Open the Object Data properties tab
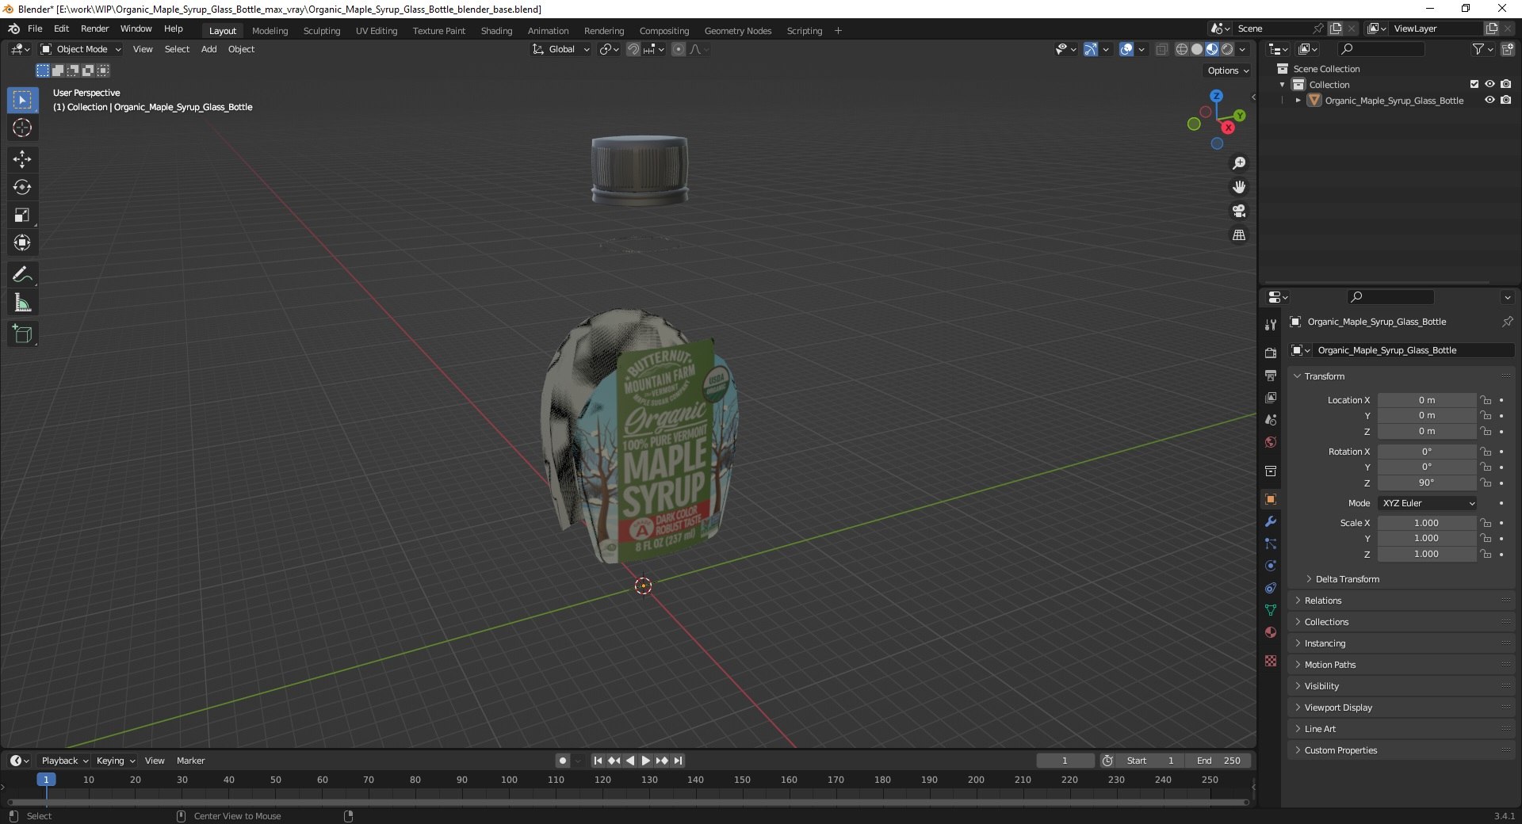Viewport: 1522px width, 824px height. (1271, 610)
